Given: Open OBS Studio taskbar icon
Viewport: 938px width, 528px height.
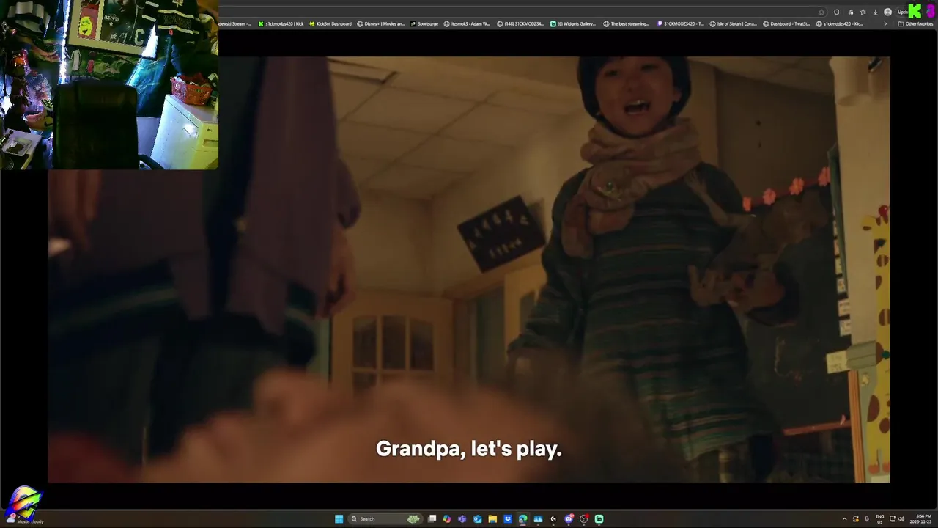Looking at the screenshot, I should 583,519.
